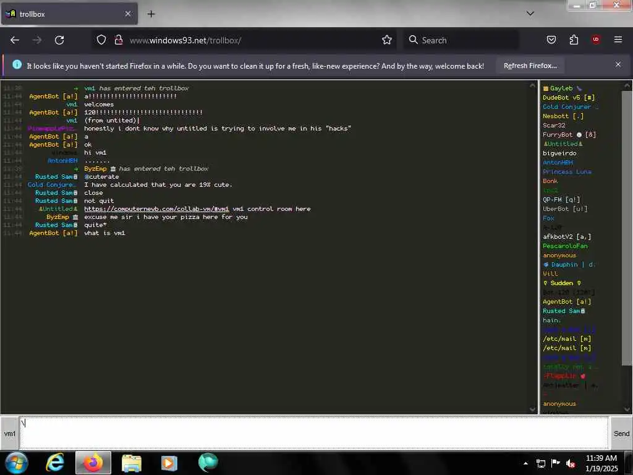This screenshot has width=633, height=475.
Task: Select FurryBot in user list
Action: click(569, 134)
